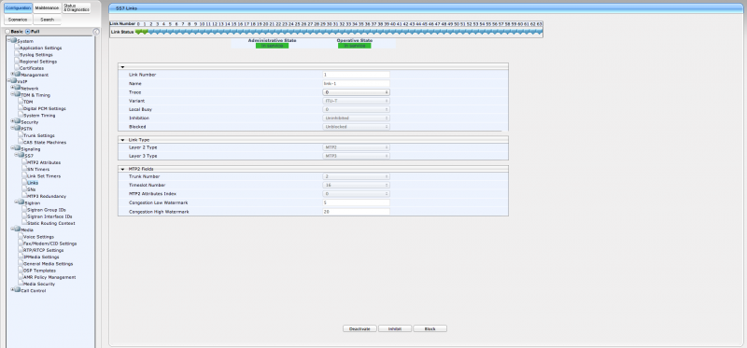This screenshot has height=348, width=747.
Task: Collapse the Link Type section
Action: (x=122, y=140)
